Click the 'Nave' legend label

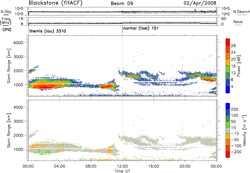coord(238,22)
